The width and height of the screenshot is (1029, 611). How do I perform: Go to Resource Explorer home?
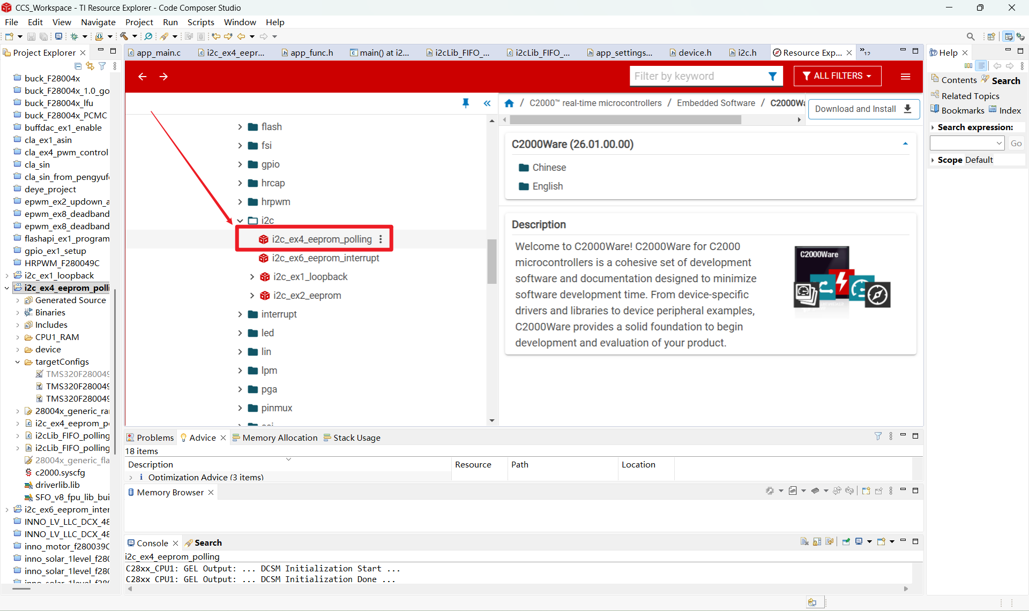click(509, 103)
